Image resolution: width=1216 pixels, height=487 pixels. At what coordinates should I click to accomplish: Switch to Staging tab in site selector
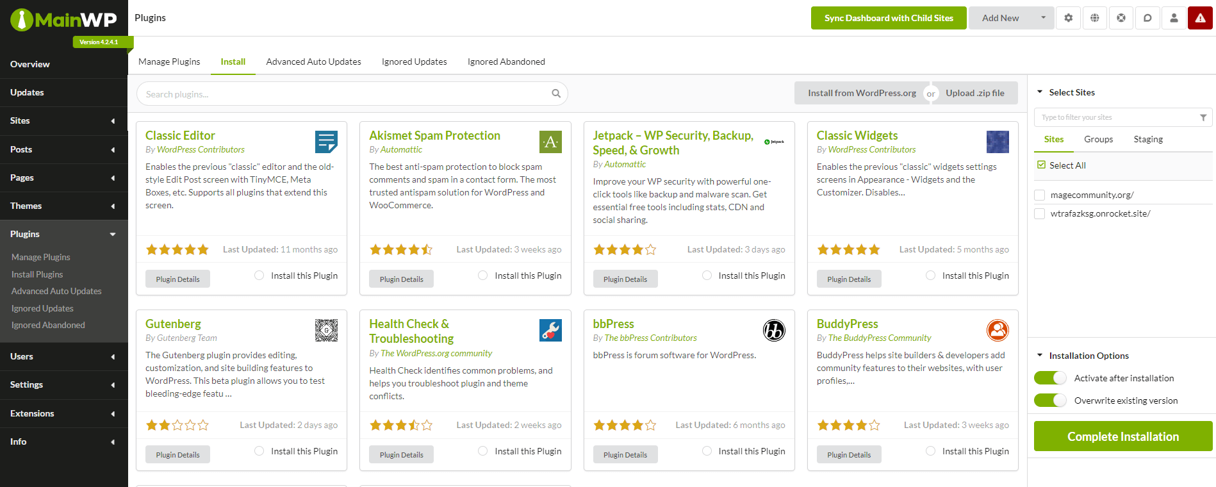coord(1148,139)
